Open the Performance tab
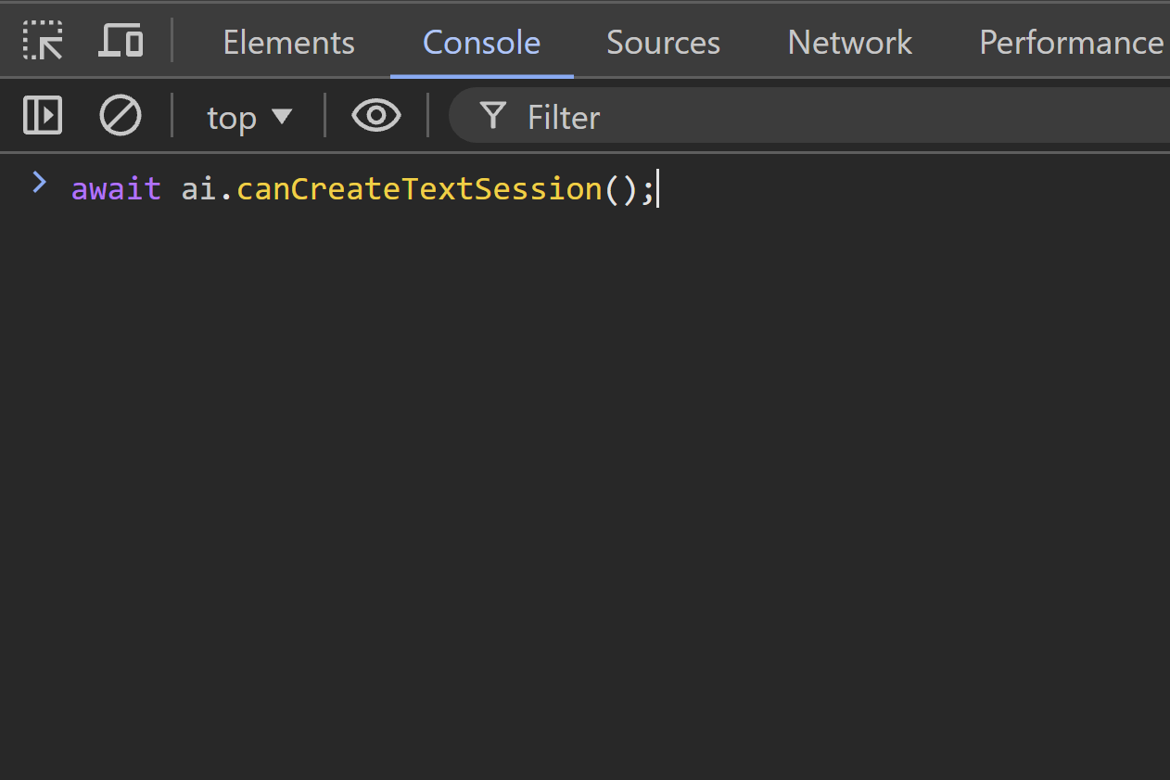The width and height of the screenshot is (1170, 780). tap(1071, 43)
